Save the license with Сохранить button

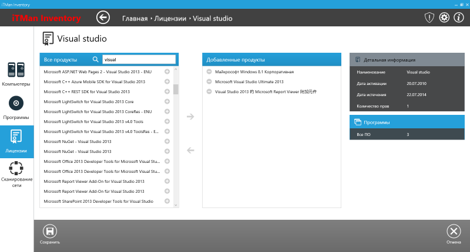(x=50, y=234)
